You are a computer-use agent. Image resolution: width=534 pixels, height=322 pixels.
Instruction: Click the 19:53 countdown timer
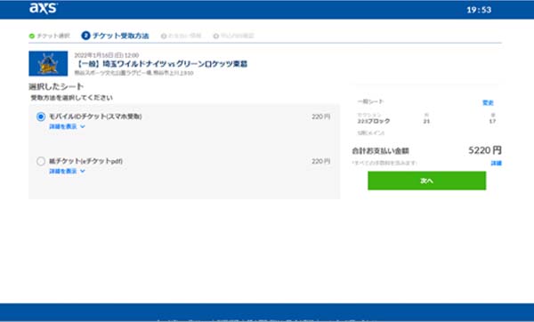(x=479, y=10)
